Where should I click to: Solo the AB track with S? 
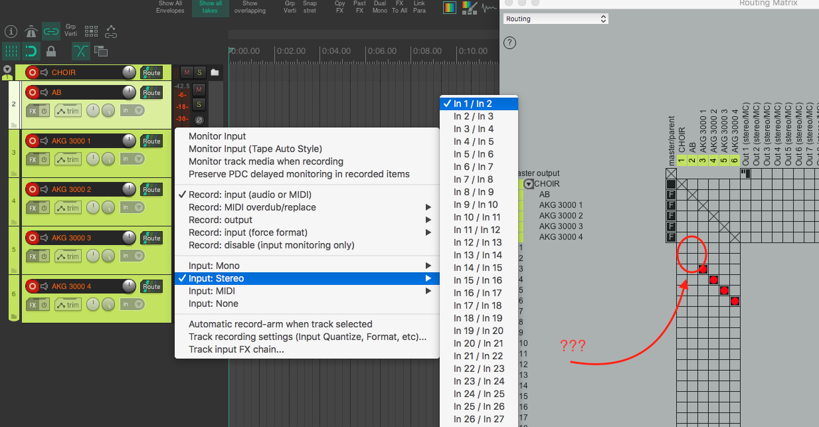[x=199, y=104]
